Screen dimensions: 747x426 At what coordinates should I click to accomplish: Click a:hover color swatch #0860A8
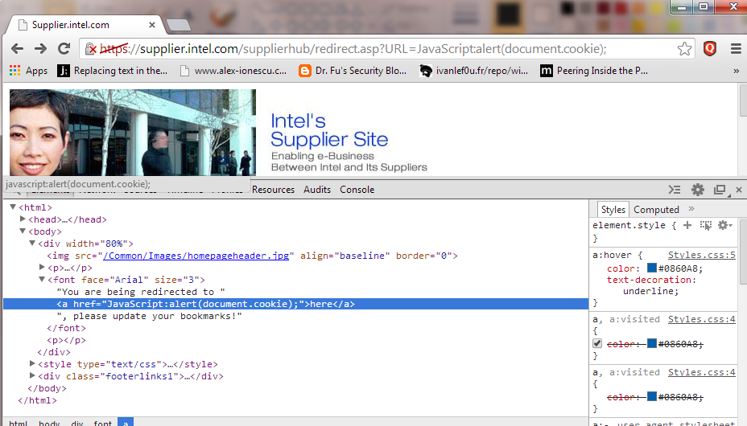(x=652, y=268)
